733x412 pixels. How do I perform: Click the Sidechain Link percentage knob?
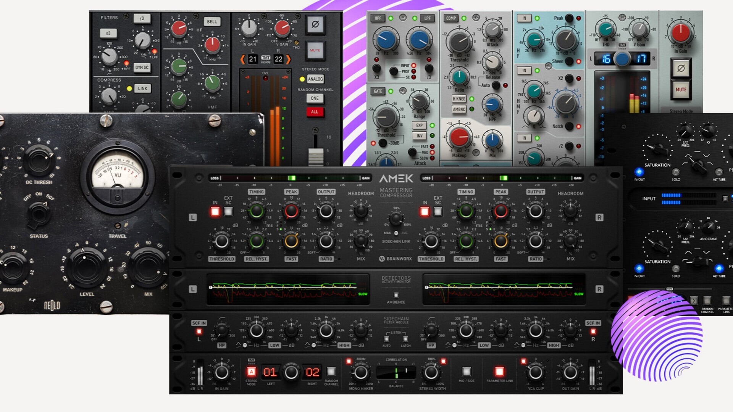pos(396,219)
